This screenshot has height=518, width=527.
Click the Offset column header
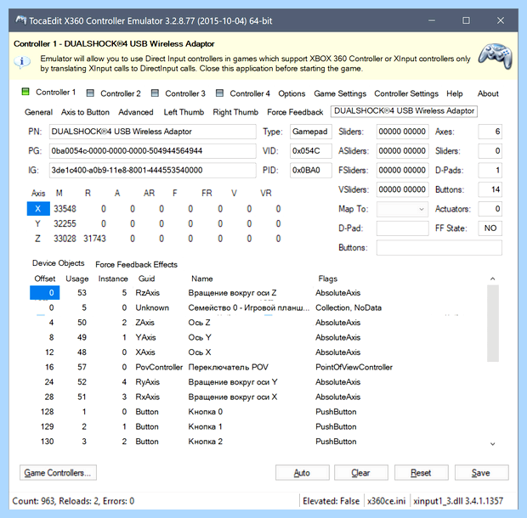point(45,279)
